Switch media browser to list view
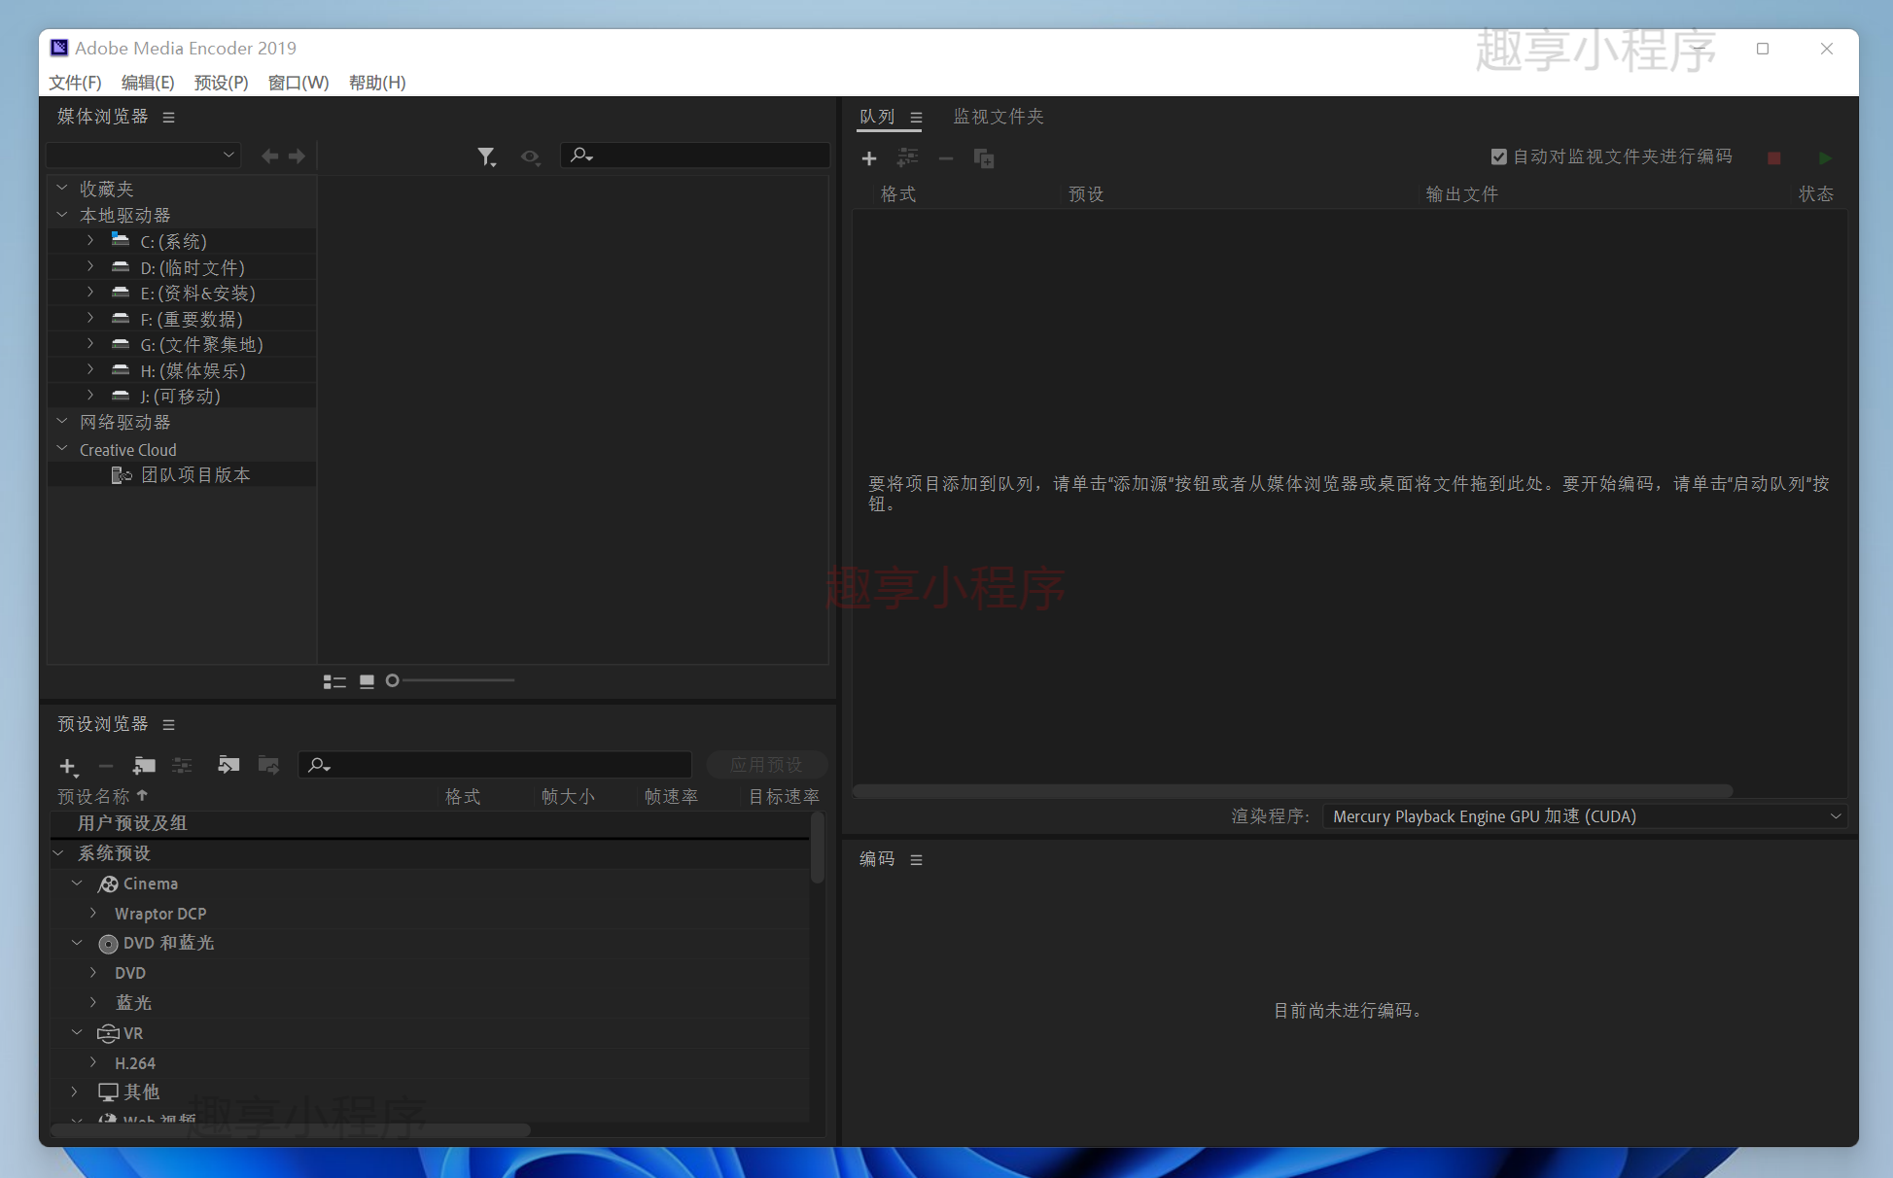This screenshot has width=1893, height=1178. click(334, 681)
